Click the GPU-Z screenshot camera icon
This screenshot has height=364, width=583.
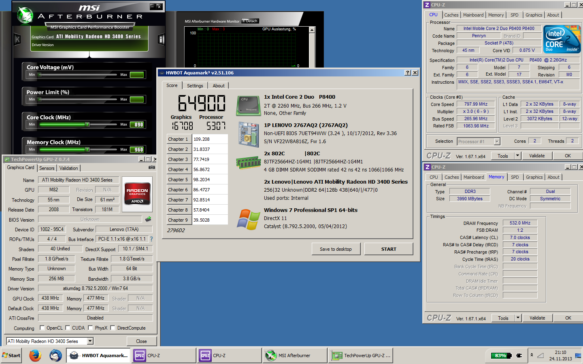point(151,167)
